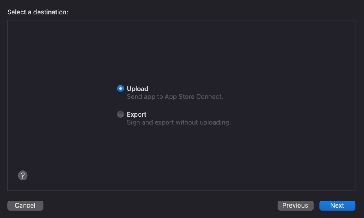This screenshot has width=364, height=218.
Task: Click the Cancel button
Action: tap(25, 206)
